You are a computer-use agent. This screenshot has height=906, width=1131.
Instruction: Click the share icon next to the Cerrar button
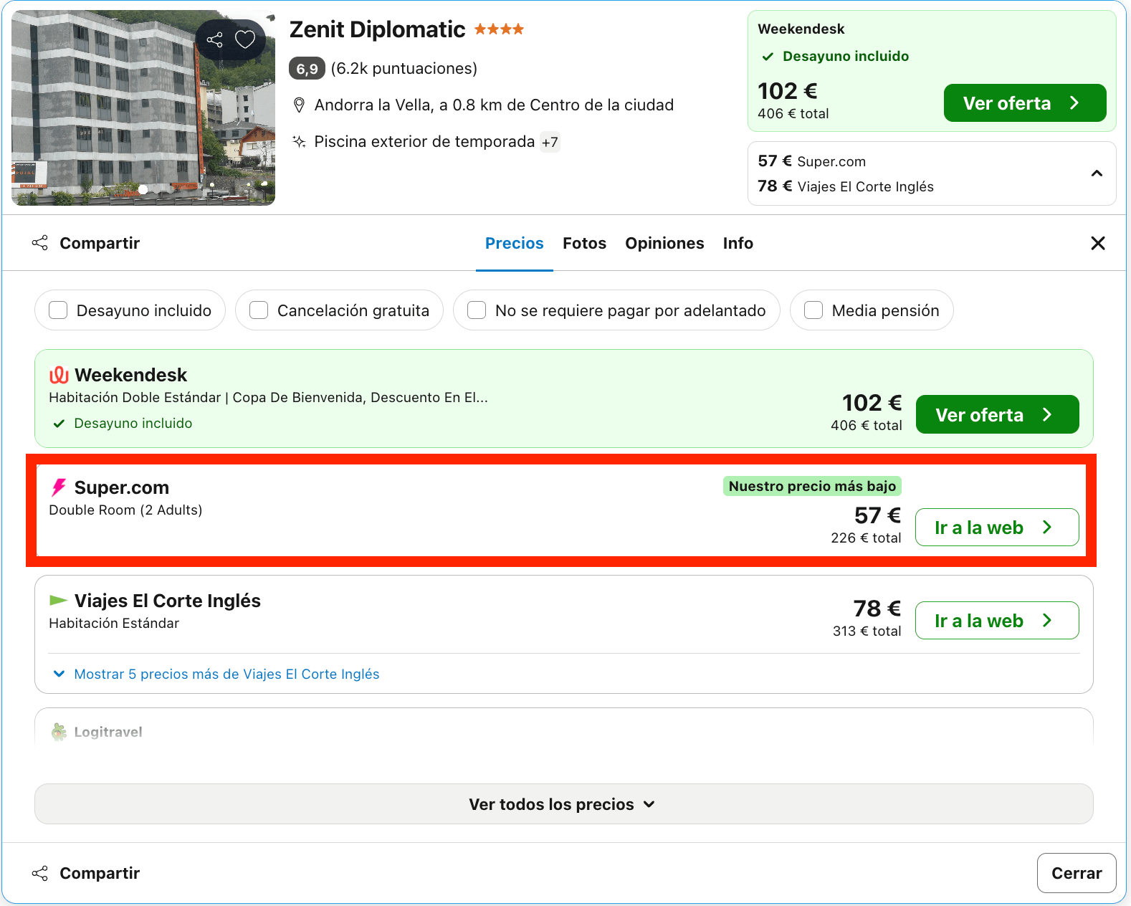(x=40, y=873)
